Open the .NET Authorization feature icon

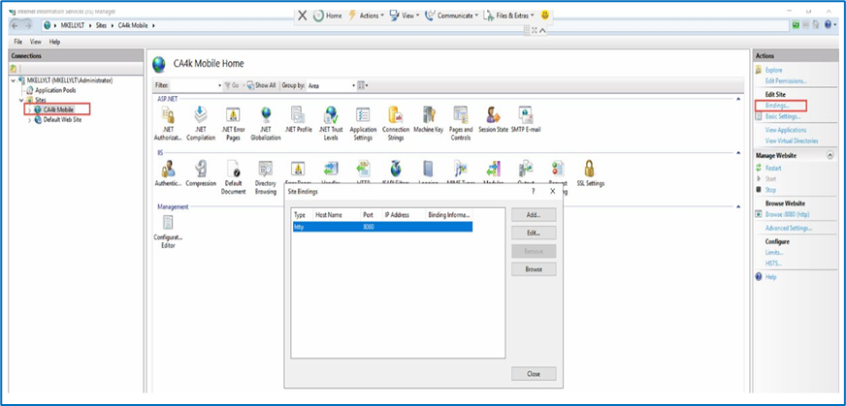[x=168, y=115]
